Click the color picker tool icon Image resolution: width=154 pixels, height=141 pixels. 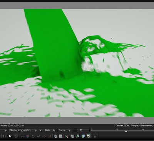(x=67, y=136)
